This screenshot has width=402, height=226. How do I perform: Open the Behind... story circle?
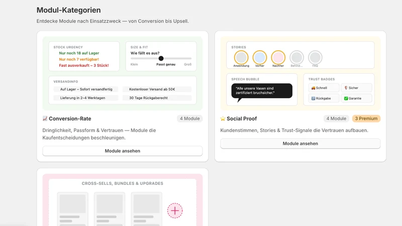coord(296,57)
